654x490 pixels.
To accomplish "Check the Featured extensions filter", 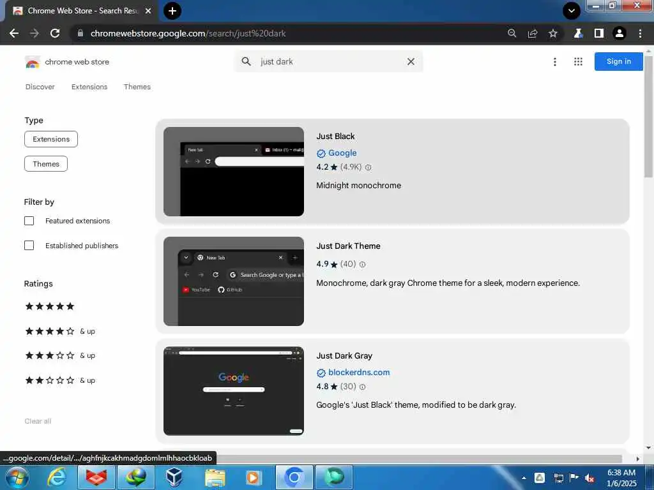I will [x=29, y=221].
